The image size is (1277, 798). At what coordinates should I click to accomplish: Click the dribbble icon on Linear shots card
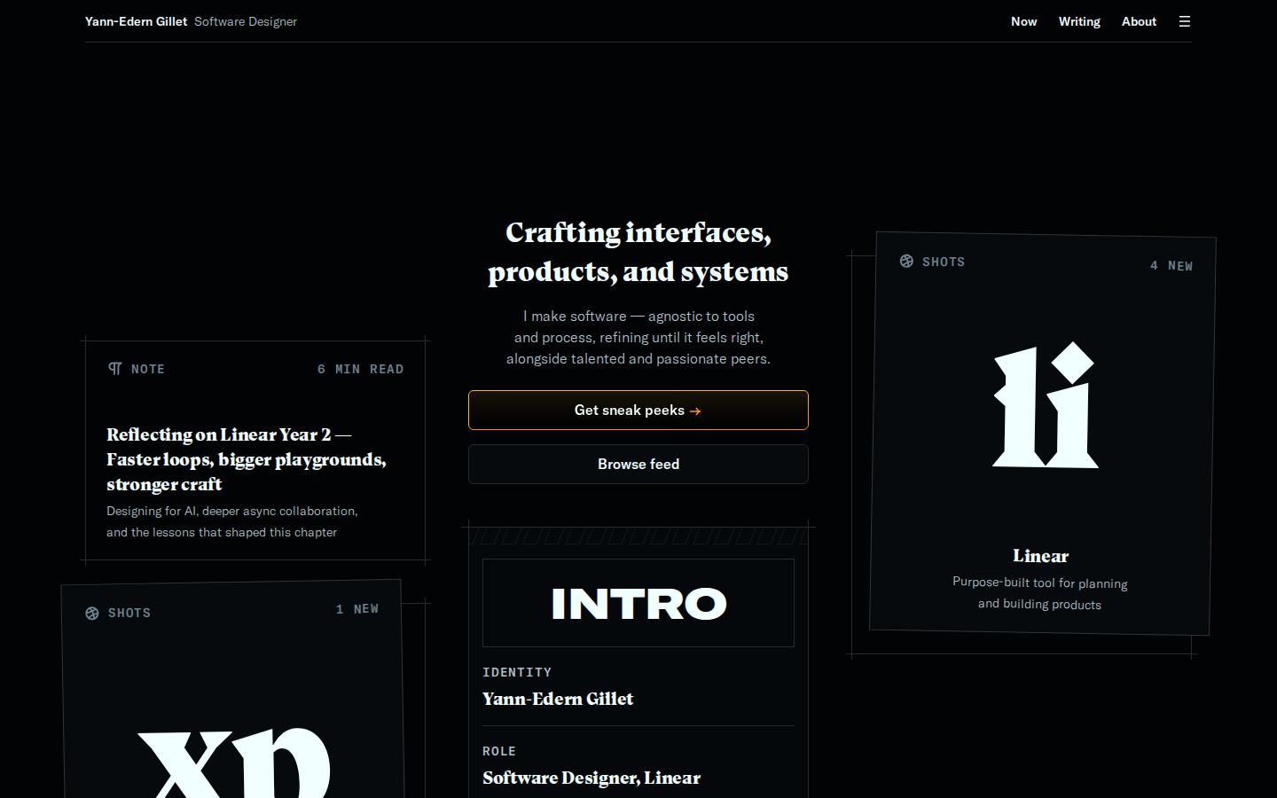[906, 261]
